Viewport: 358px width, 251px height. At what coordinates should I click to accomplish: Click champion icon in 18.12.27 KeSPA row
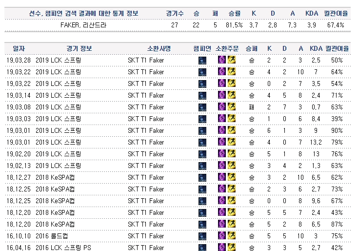(x=202, y=178)
